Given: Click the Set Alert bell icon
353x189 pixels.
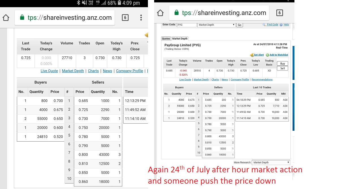Looking at the screenshot, I should (x=252, y=55).
